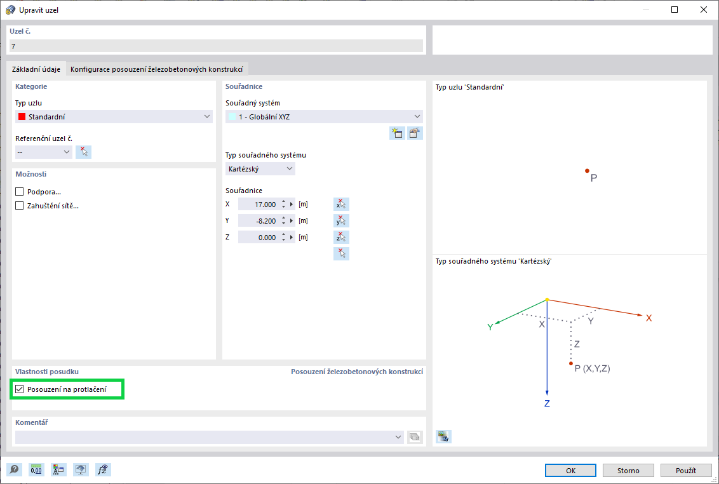Open the Typ uzlu dropdown
This screenshot has height=484, width=719.
114,116
